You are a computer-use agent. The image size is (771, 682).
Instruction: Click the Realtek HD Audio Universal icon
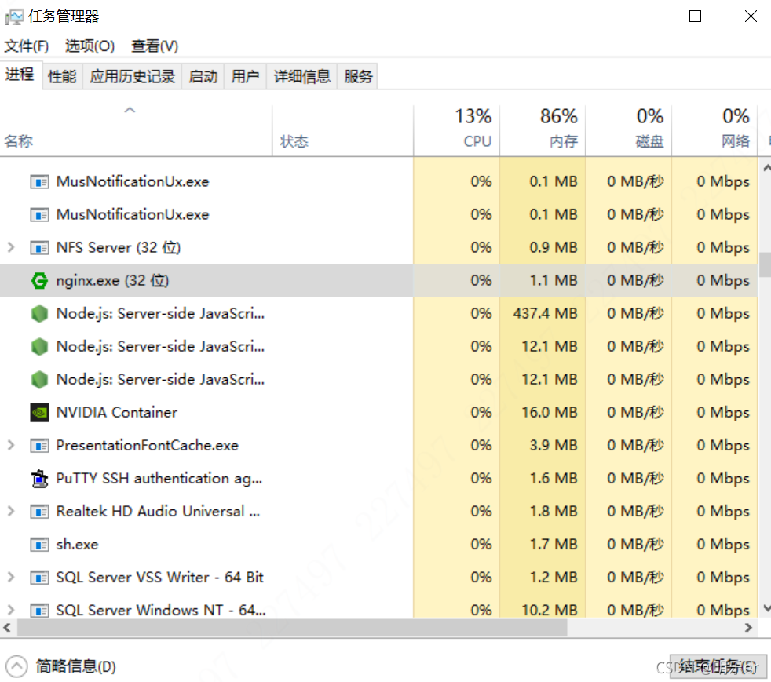click(39, 512)
